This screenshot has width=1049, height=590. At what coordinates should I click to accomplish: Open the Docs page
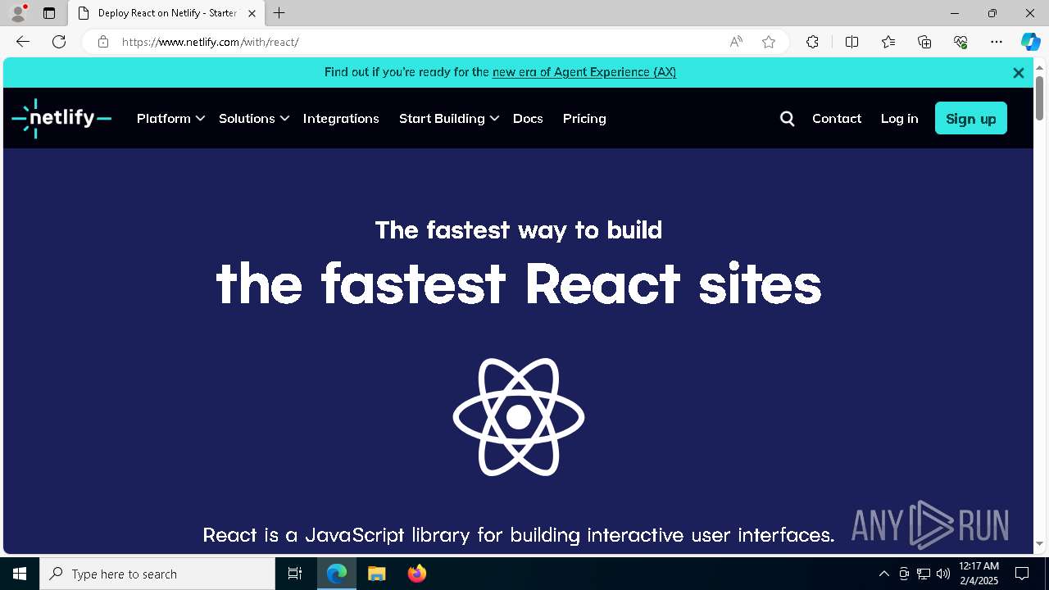click(528, 119)
